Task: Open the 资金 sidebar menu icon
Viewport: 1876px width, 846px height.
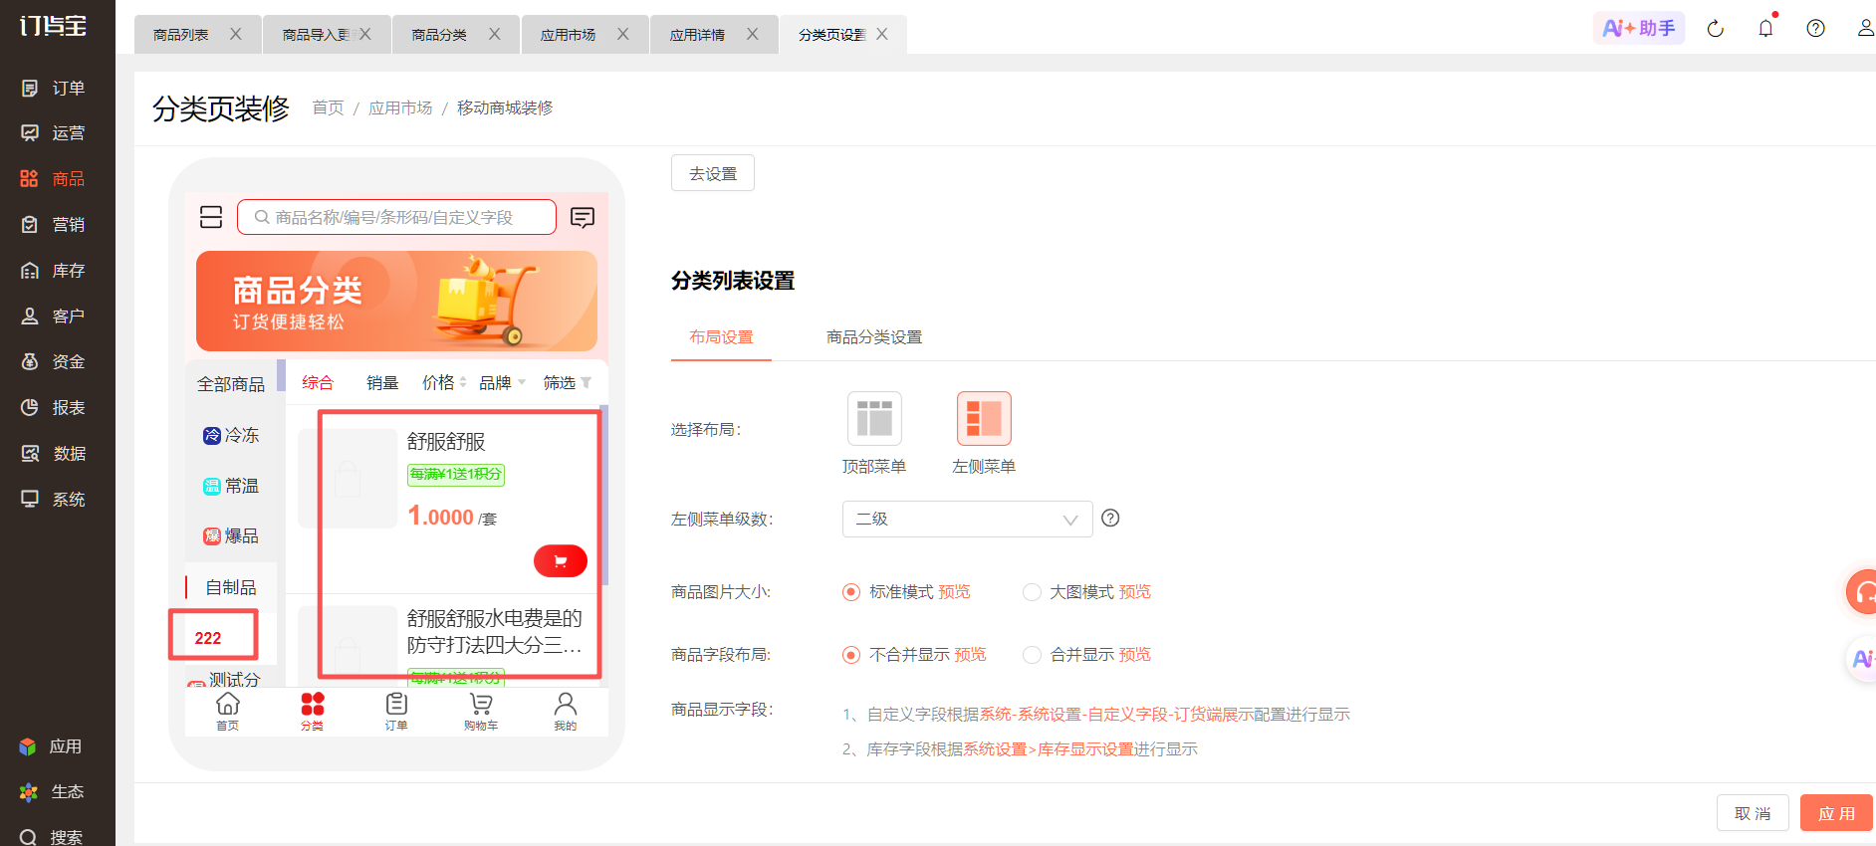Action: click(x=30, y=362)
